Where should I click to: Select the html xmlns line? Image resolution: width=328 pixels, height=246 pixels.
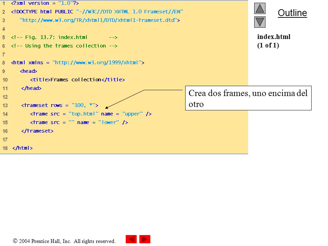coord(78,63)
